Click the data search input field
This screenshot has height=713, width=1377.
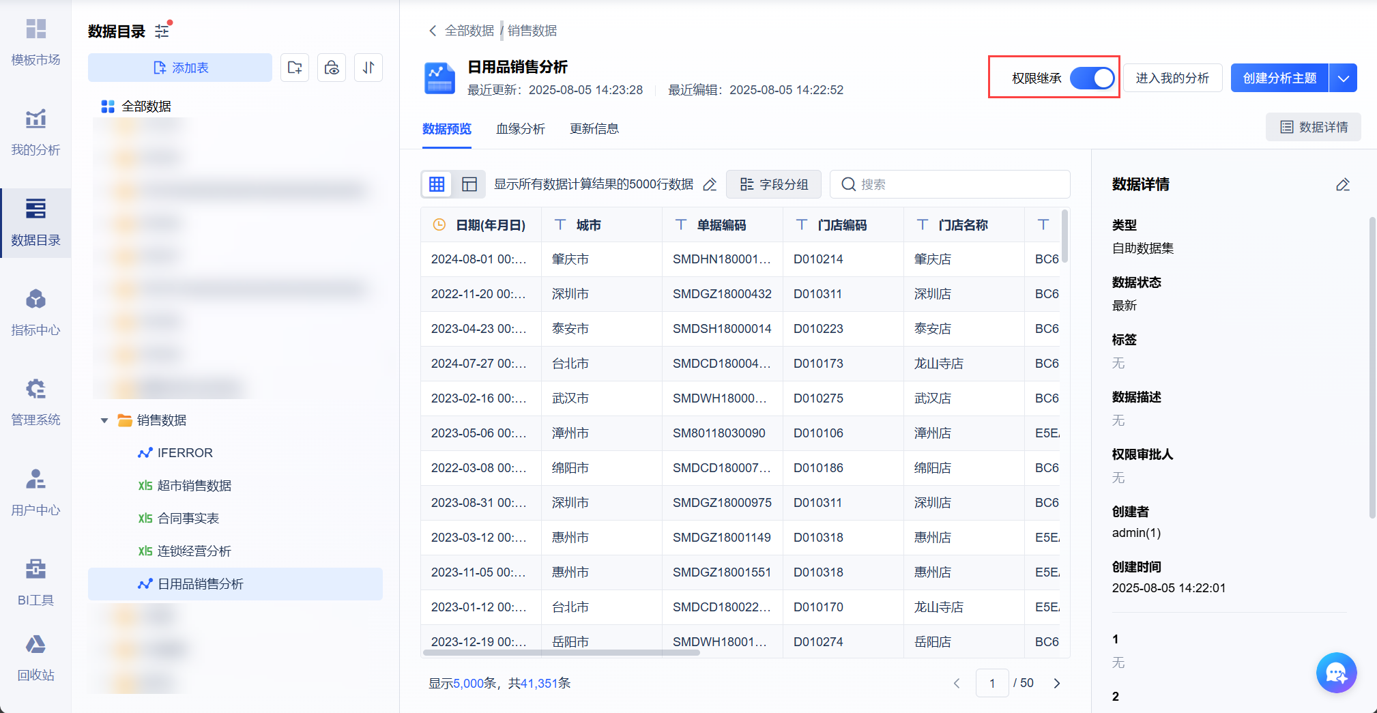pyautogui.click(x=955, y=184)
